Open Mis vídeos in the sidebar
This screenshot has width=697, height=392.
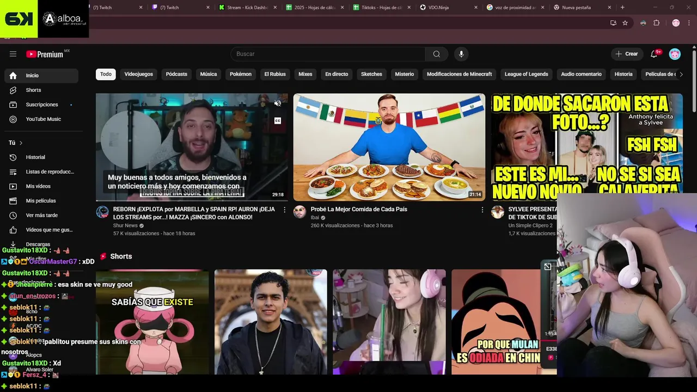click(41, 186)
